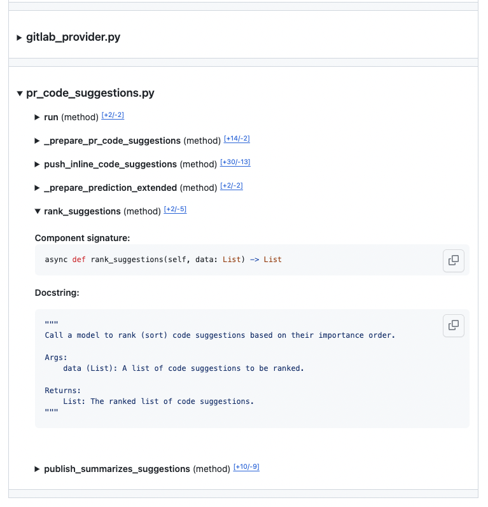Open the [+10/-9] diff link
488x507 pixels.
pos(246,467)
